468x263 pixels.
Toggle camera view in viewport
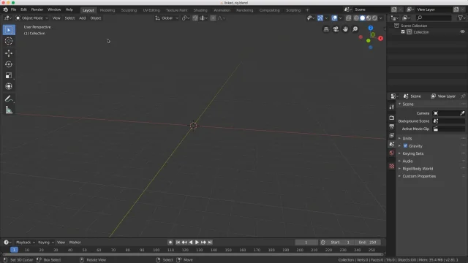336,29
